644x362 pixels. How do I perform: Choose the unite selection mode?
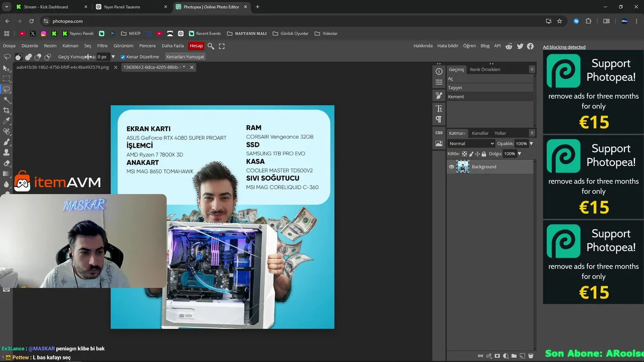tap(28, 57)
